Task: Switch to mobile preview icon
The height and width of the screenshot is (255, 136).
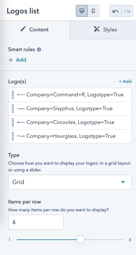Action: pyautogui.click(x=93, y=11)
